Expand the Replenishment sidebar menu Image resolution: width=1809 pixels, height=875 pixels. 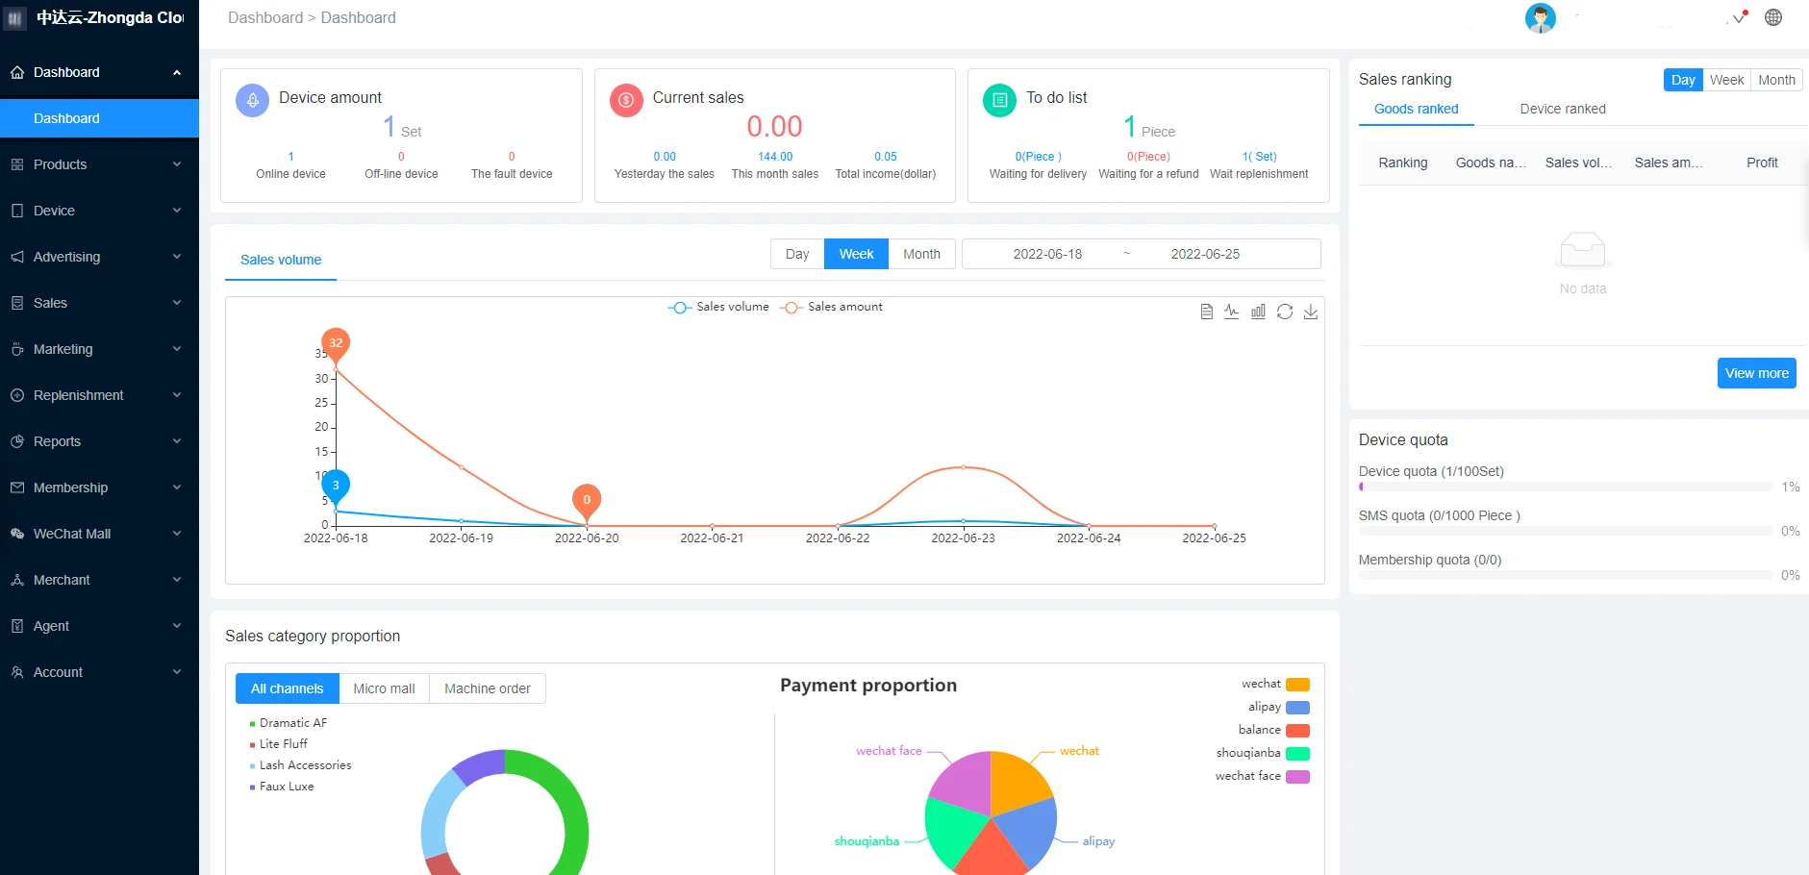coord(99,395)
